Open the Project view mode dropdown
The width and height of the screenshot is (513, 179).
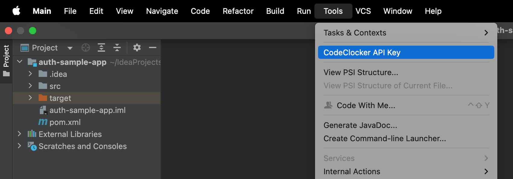[70, 47]
